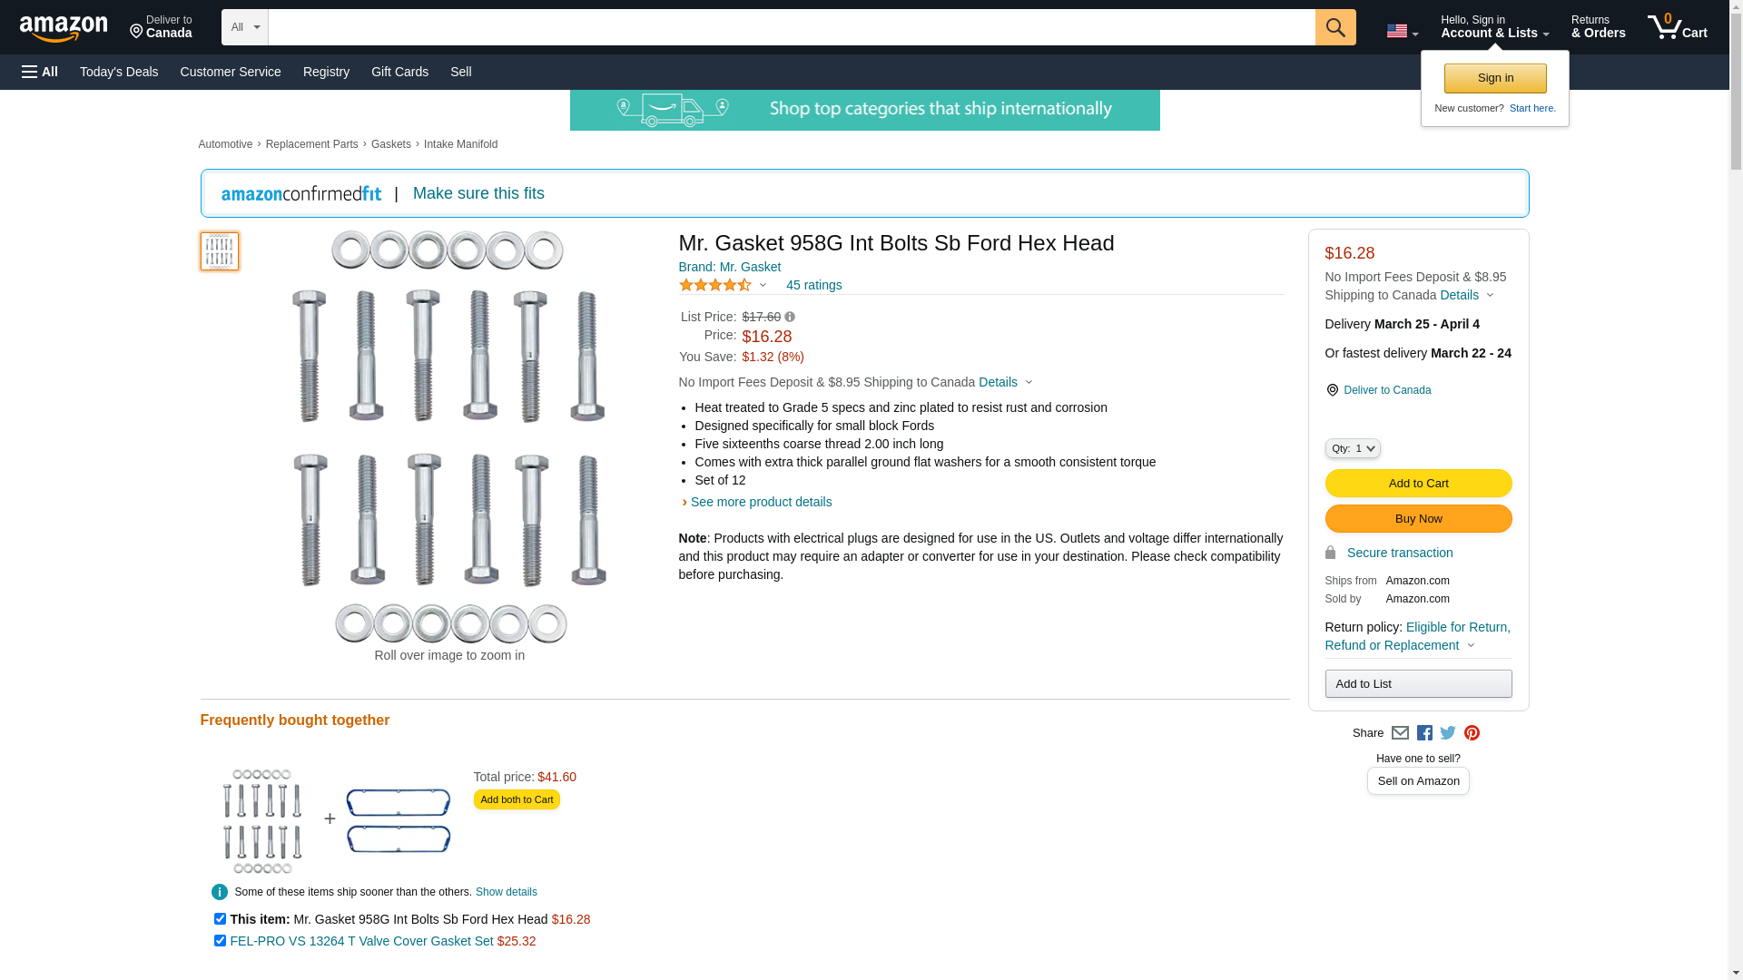This screenshot has height=980, width=1743.
Task: Go to Gift Cards navigation item
Action: click(399, 72)
